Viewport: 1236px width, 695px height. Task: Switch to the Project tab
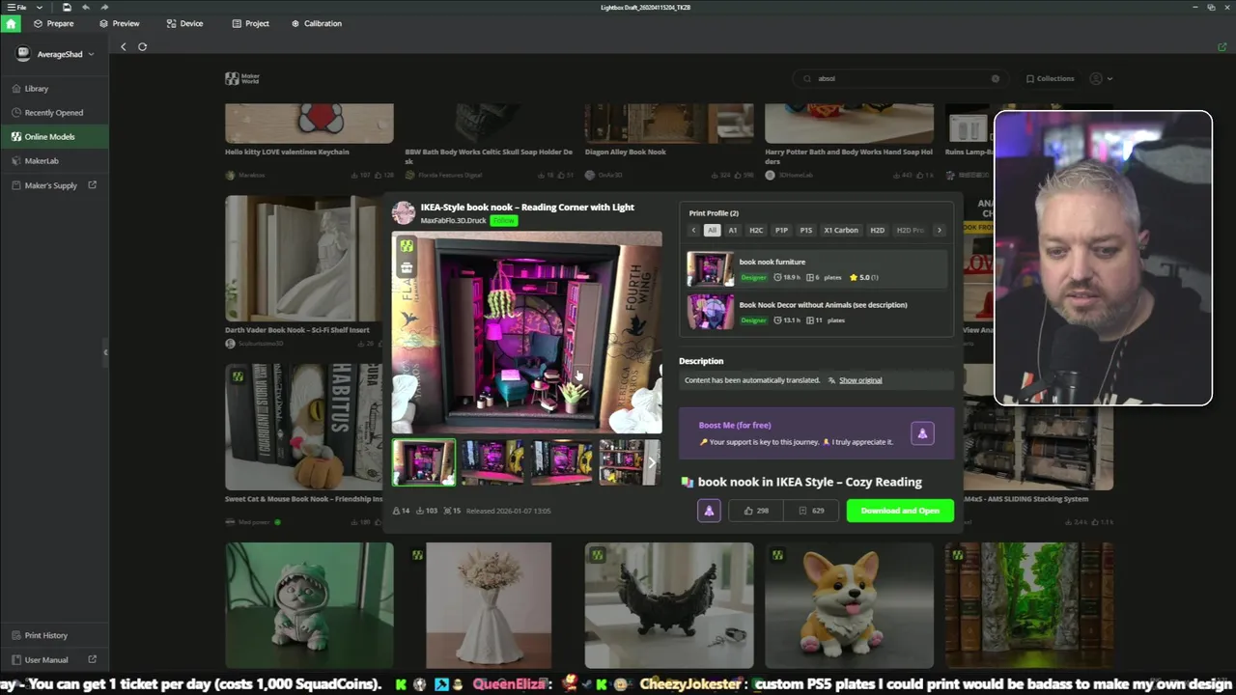(250, 23)
